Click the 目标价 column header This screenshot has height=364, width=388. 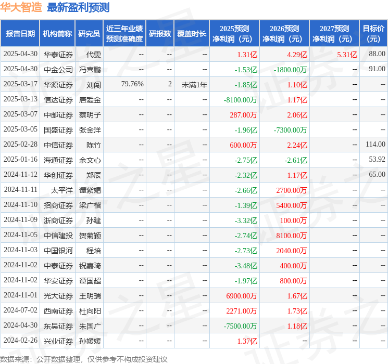click(373, 34)
